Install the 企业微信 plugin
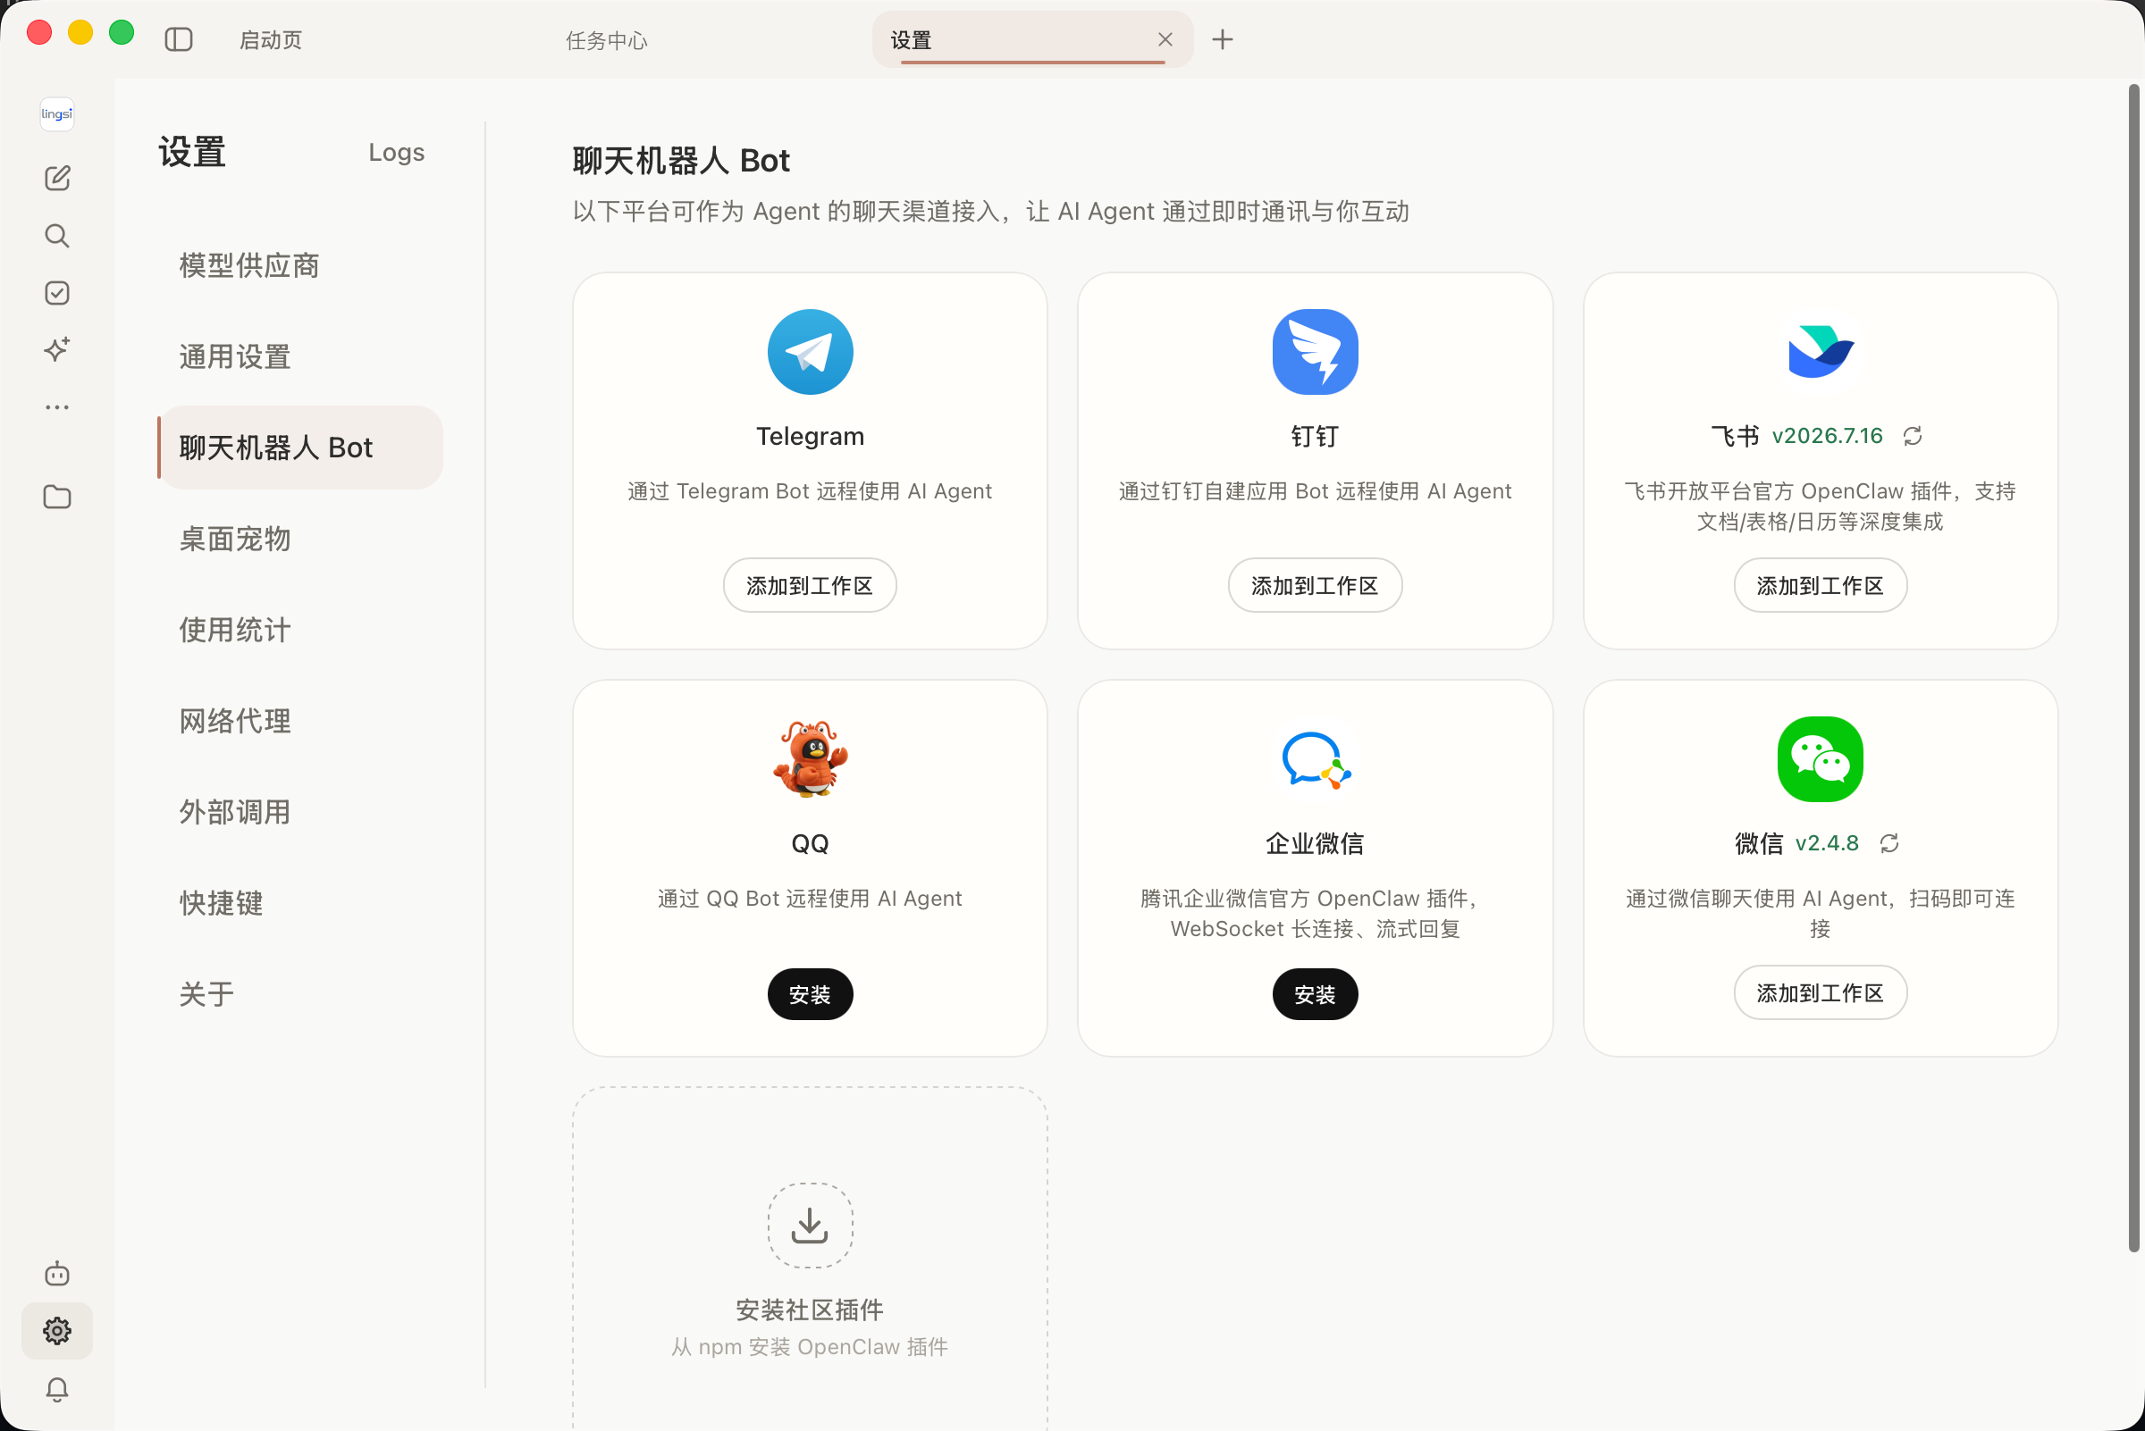 [x=1315, y=994]
